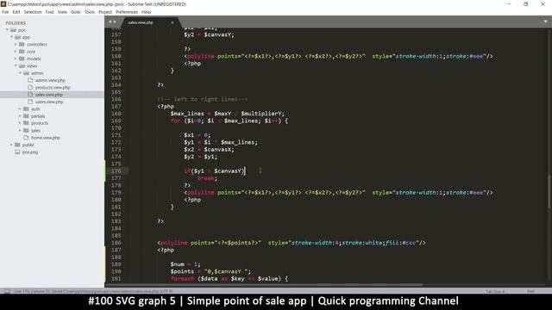Click line number 186 in gutter
This screenshot has width=552, height=310.
click(116, 243)
